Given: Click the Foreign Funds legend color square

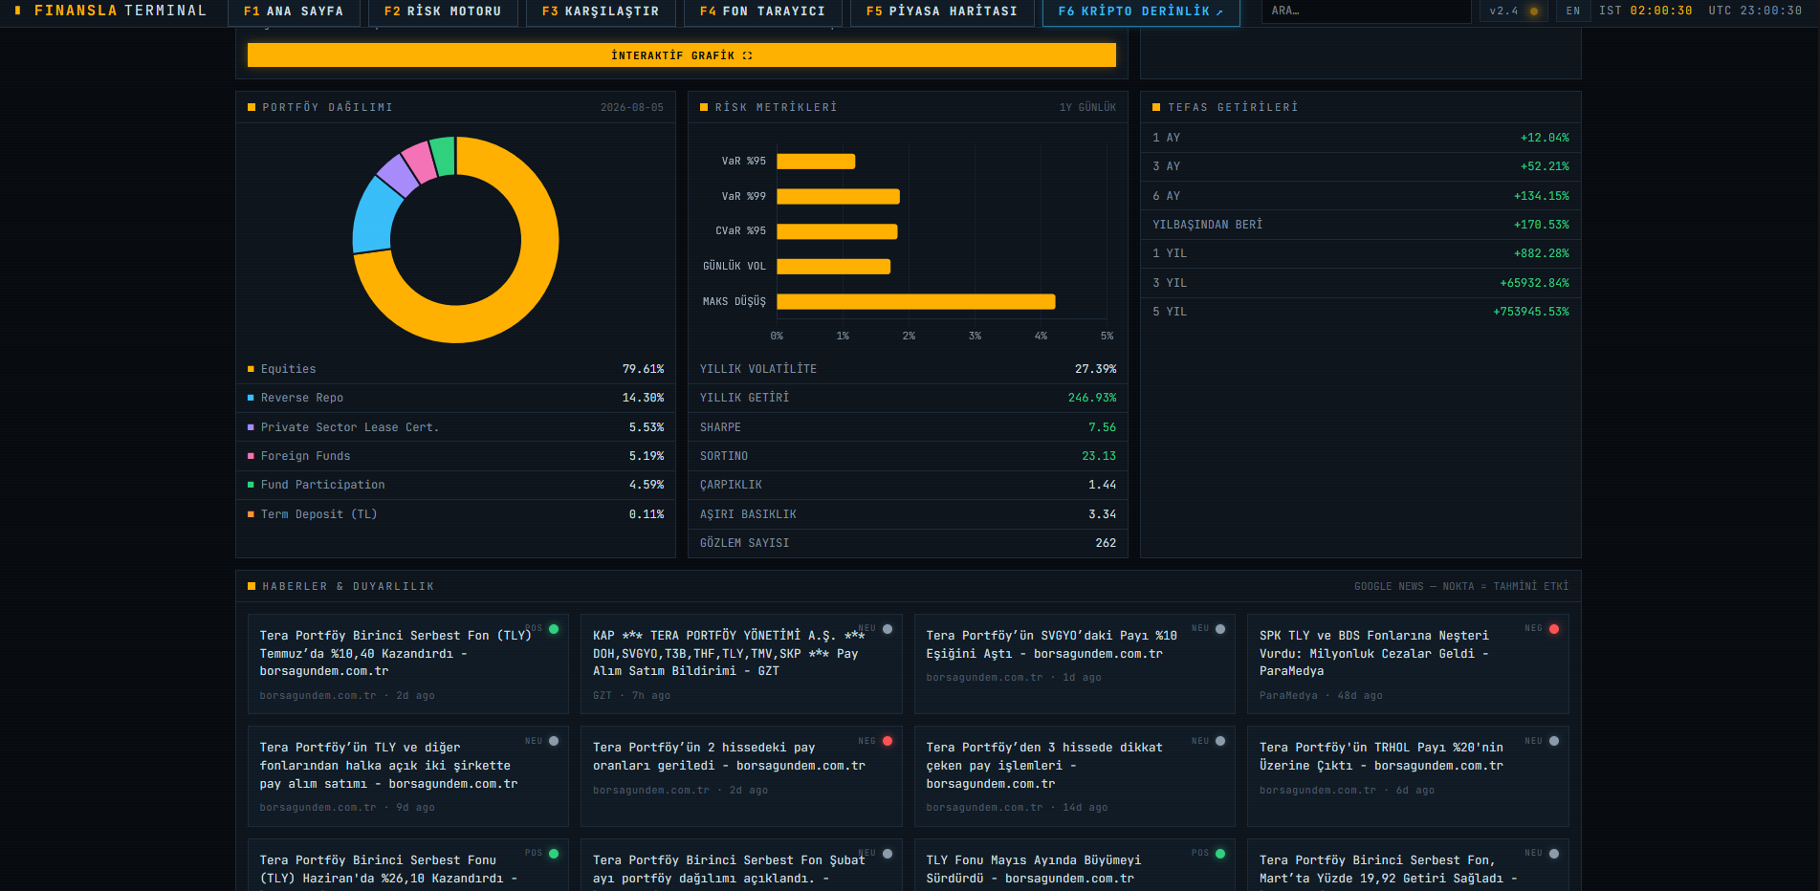Looking at the screenshot, I should (251, 456).
